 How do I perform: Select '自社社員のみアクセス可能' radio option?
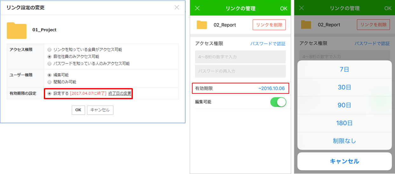pos(49,57)
